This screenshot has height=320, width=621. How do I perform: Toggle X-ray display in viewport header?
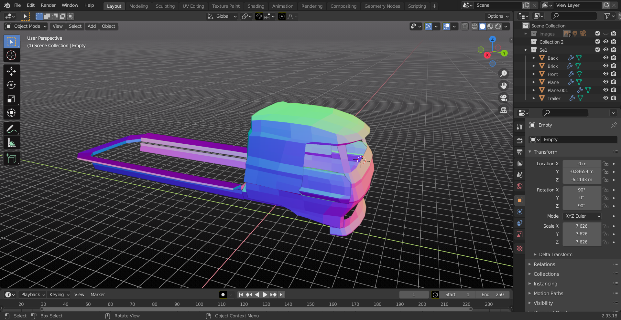tap(464, 26)
